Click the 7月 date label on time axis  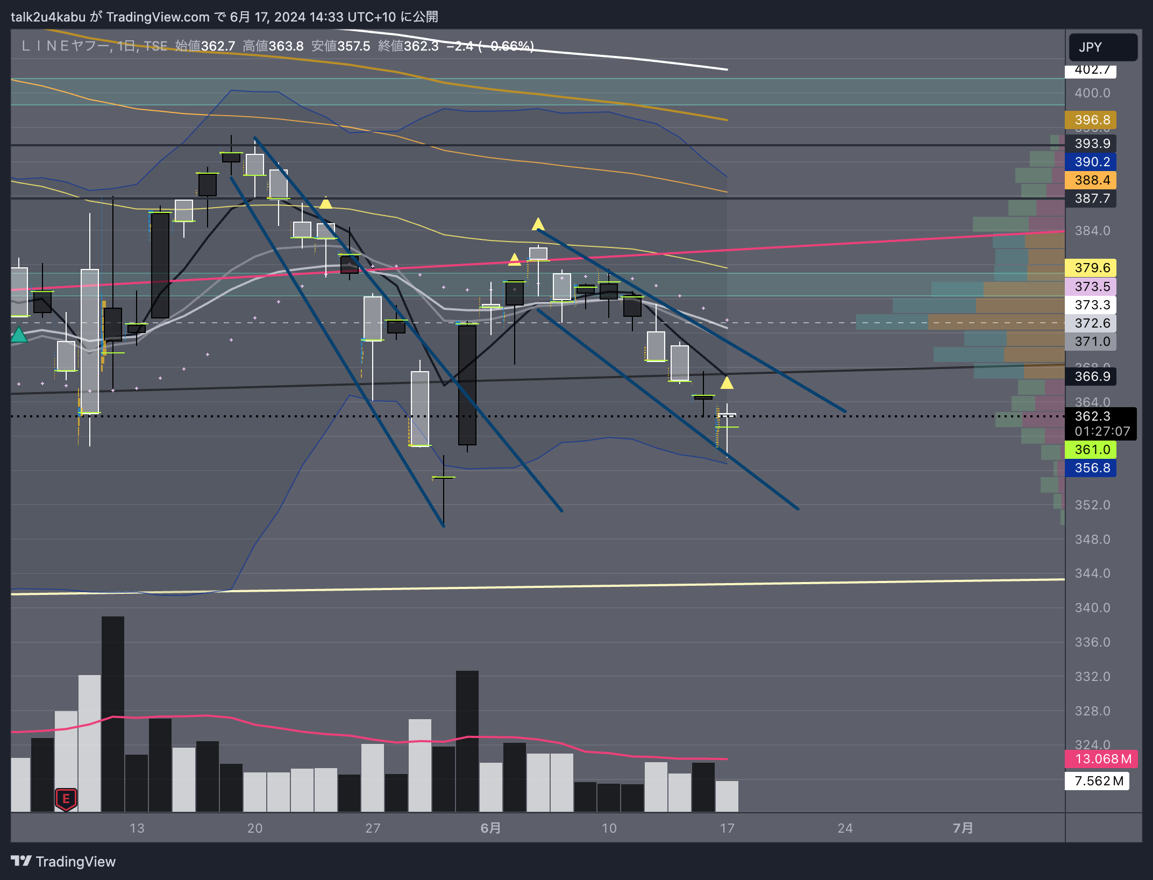point(963,828)
